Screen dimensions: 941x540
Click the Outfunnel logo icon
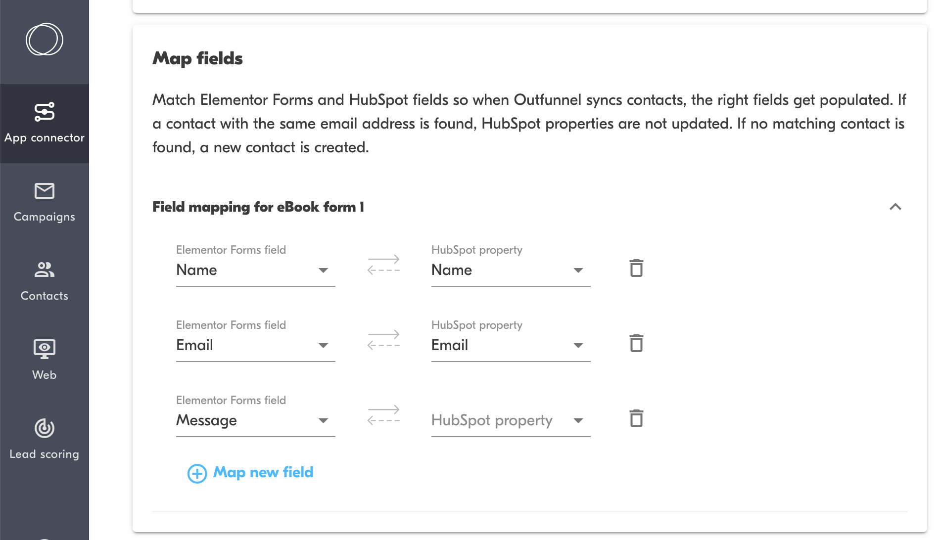pyautogui.click(x=45, y=40)
